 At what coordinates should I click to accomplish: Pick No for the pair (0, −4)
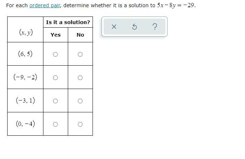[80, 125]
